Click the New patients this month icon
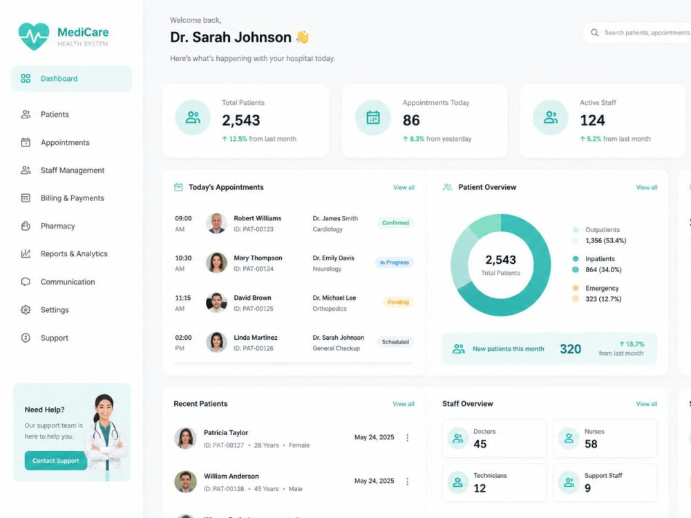The image size is (691, 518). coord(459,349)
